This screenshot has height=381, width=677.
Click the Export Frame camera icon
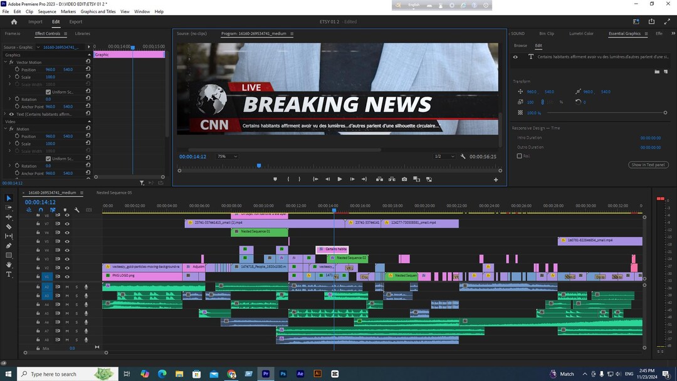point(404,179)
